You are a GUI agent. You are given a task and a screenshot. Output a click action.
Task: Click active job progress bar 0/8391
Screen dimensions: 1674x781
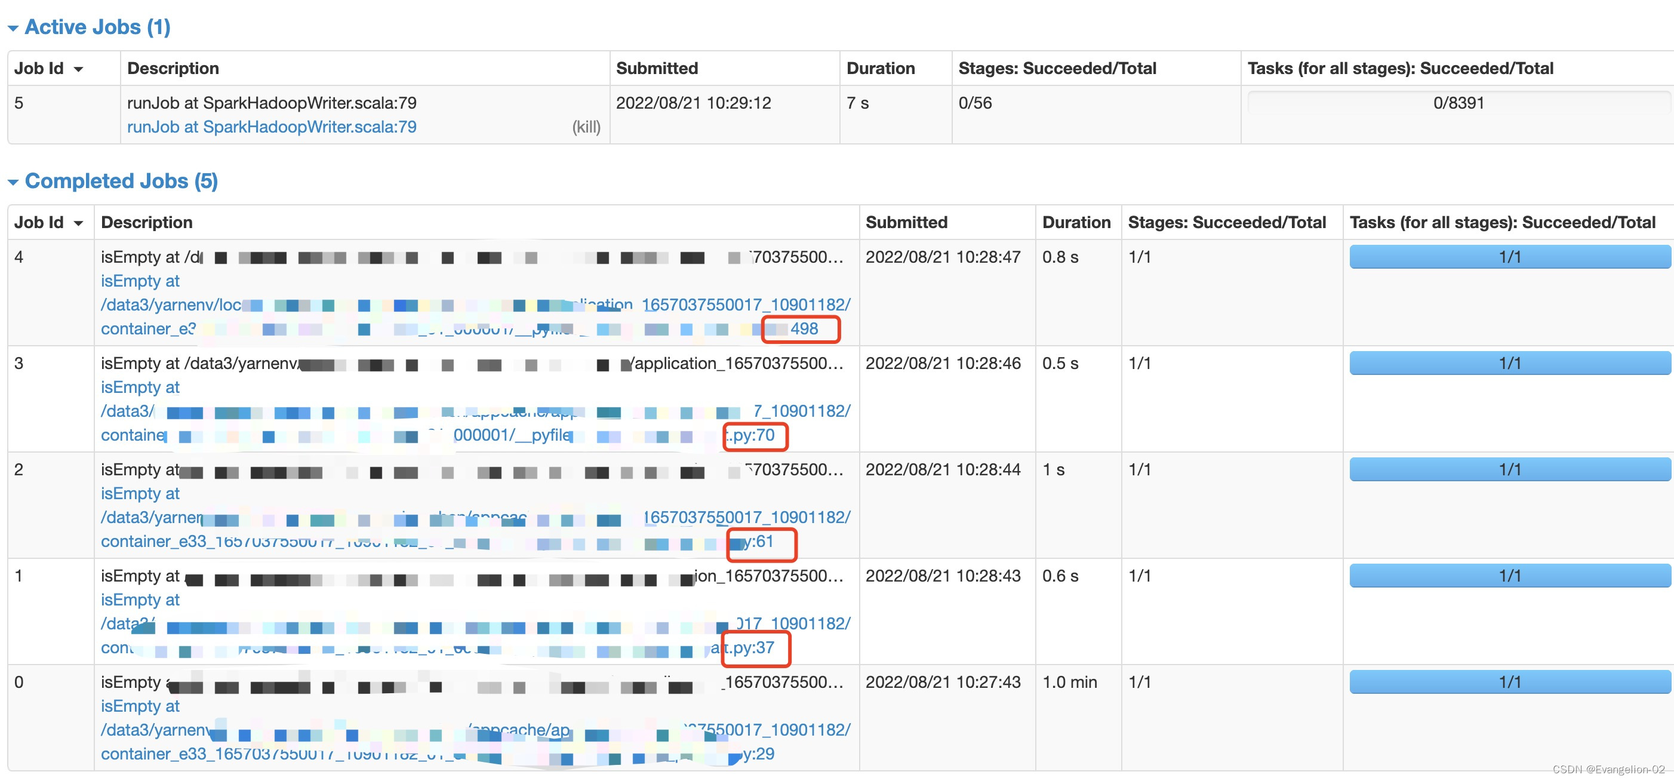1458,103
